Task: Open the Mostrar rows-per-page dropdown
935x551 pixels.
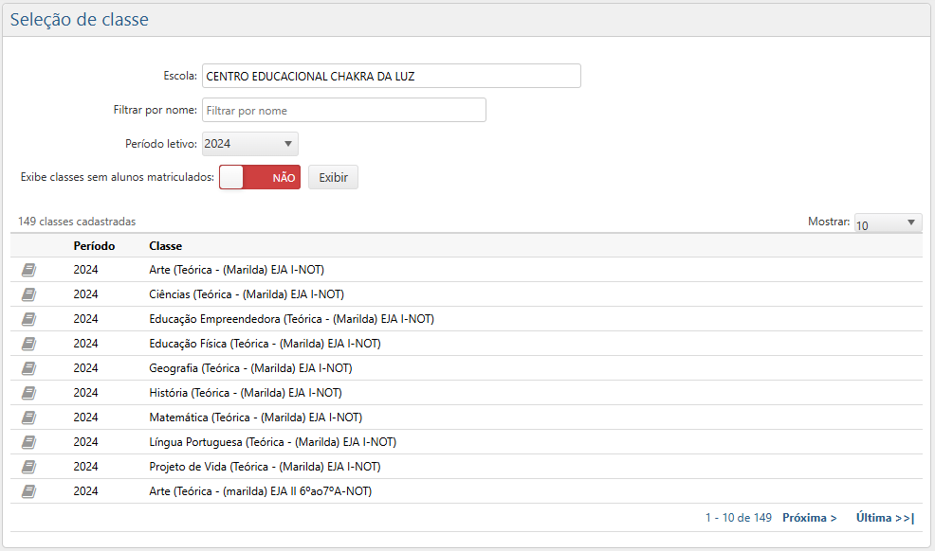Action: click(888, 222)
